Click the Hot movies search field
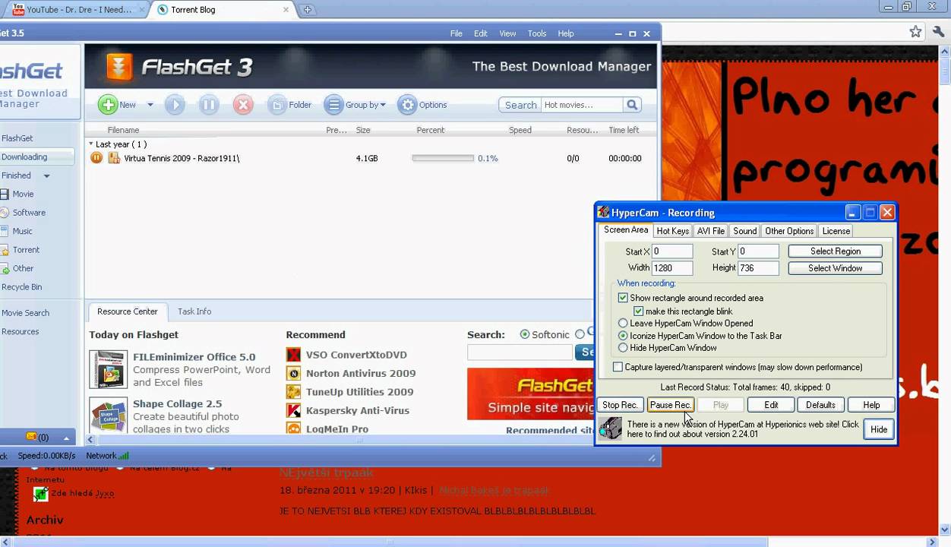 (582, 105)
